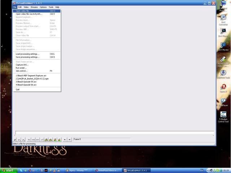Click the Opera 9 desktop icon
Screen dimensions: 231x173
click(x=223, y=88)
